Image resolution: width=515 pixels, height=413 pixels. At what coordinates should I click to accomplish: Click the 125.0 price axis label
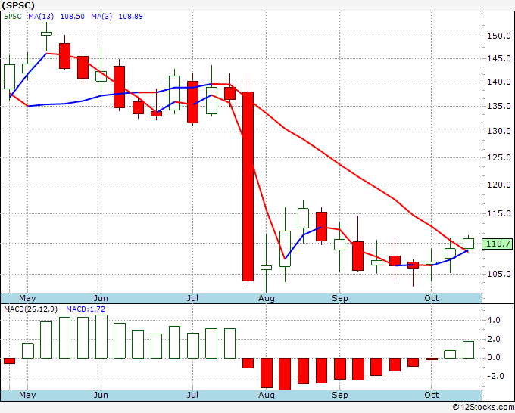point(499,157)
